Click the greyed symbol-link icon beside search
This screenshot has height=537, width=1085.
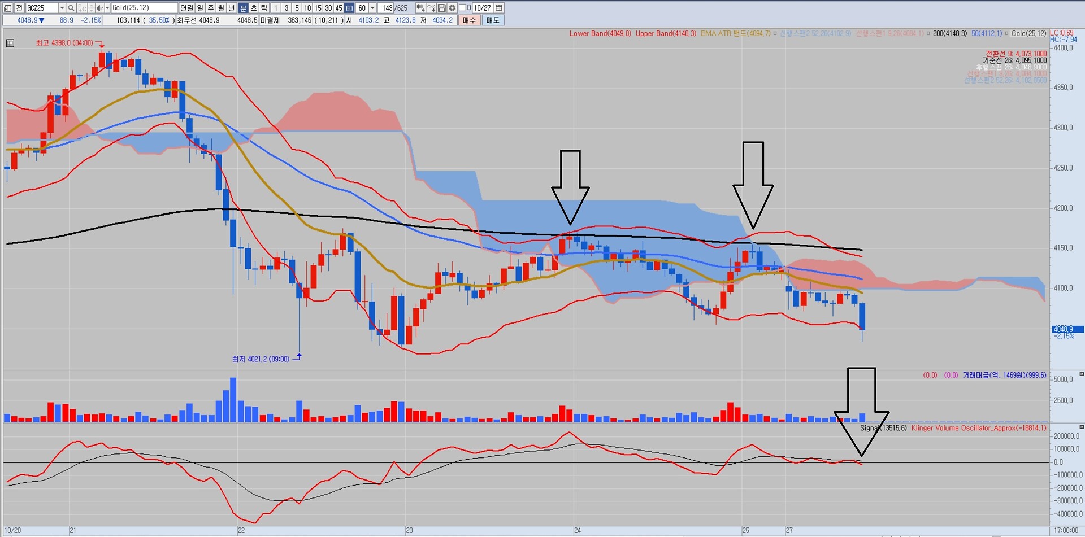[82, 8]
